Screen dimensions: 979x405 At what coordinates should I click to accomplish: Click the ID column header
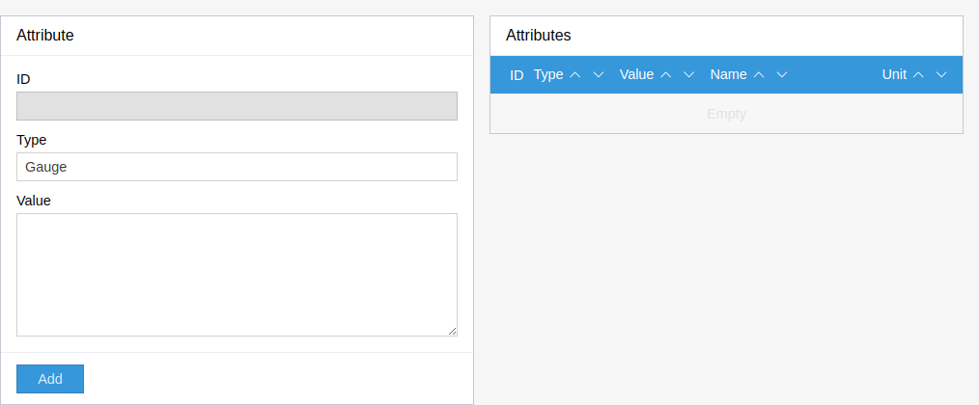click(517, 74)
